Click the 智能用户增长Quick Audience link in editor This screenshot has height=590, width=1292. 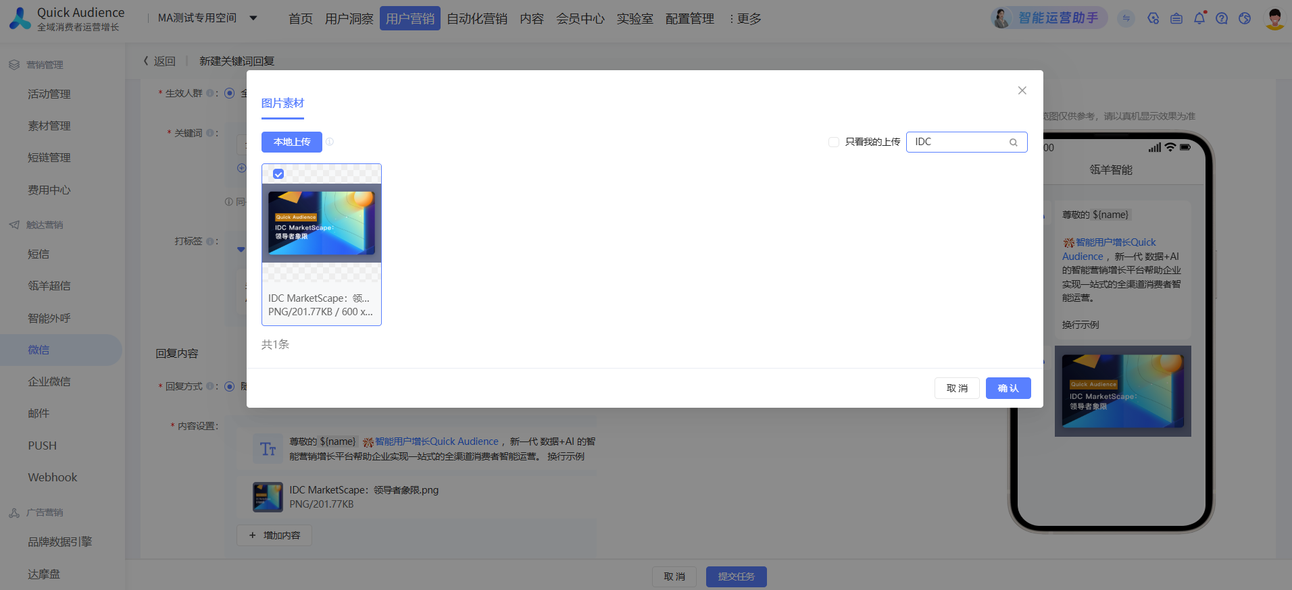click(x=437, y=441)
